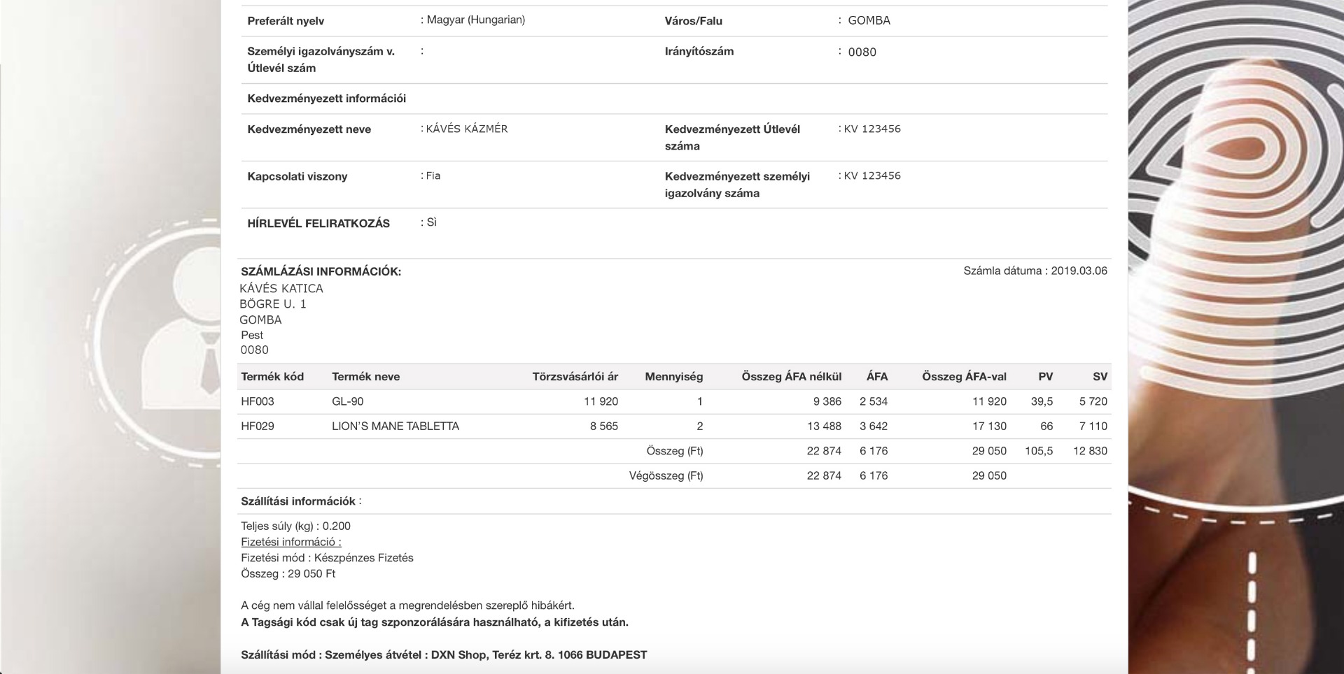Click the HÍRLEVÉL FELIRATKOZÁS label
Screen dimensions: 1344x674
point(318,224)
